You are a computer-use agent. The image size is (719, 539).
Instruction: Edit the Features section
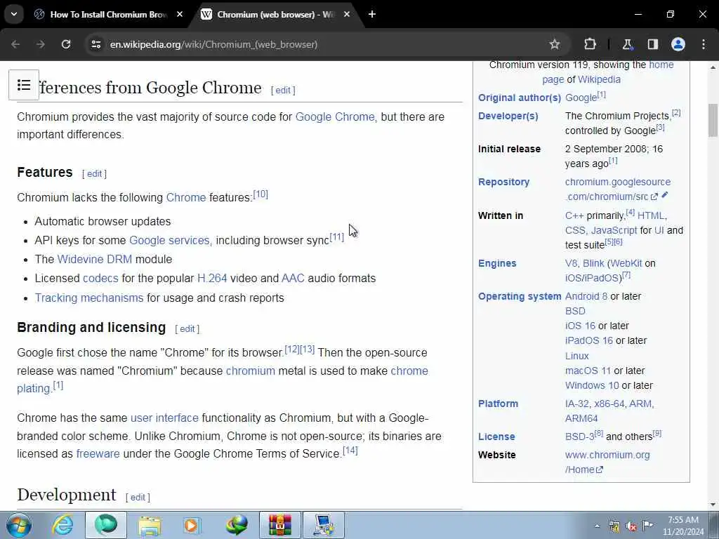click(95, 174)
